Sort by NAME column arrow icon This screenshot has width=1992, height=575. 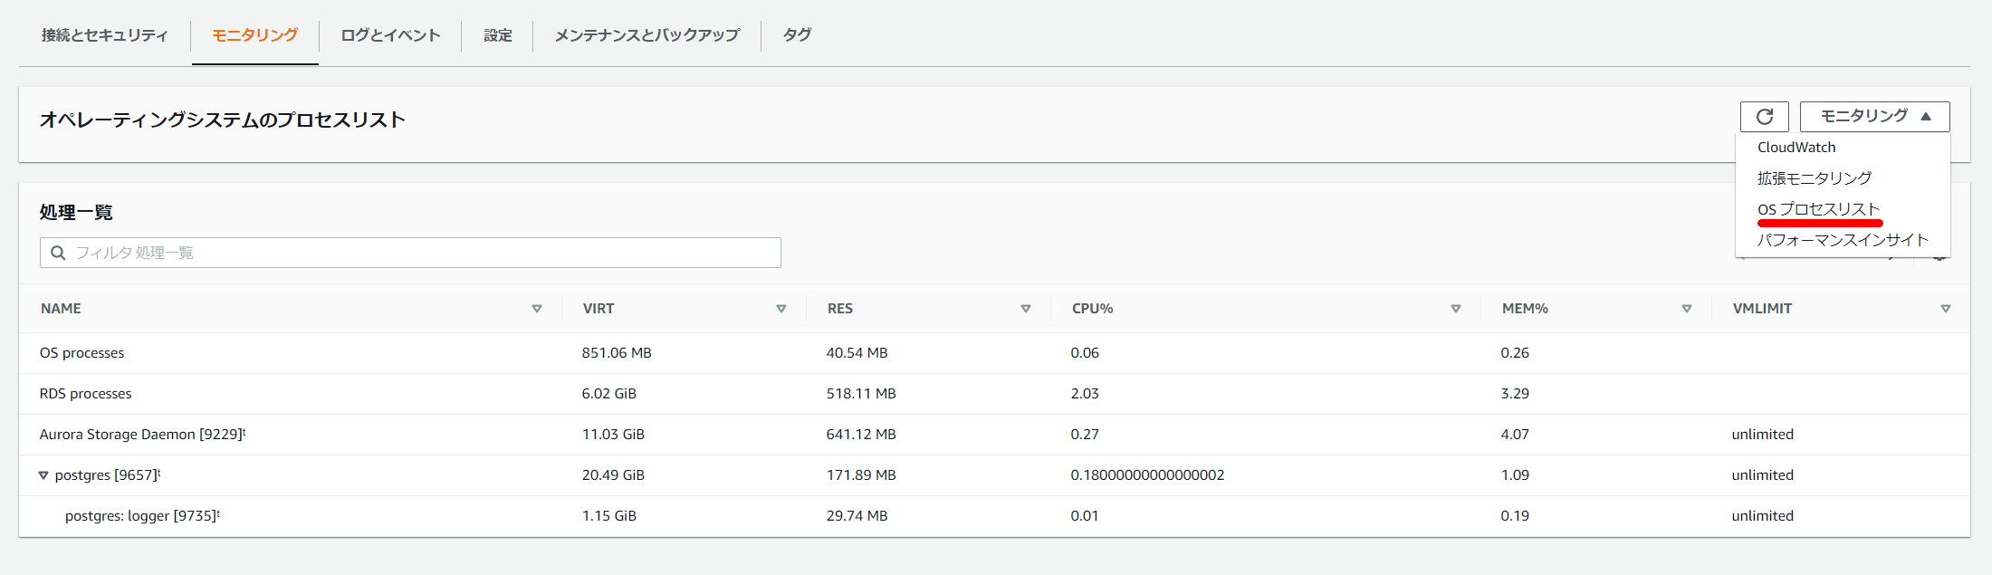click(536, 309)
